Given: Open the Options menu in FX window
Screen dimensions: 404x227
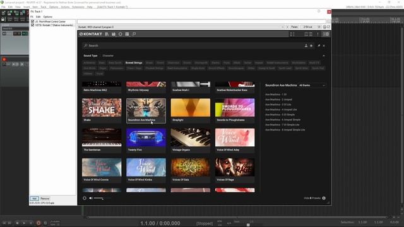Looking at the screenshot, I should tap(48, 17).
